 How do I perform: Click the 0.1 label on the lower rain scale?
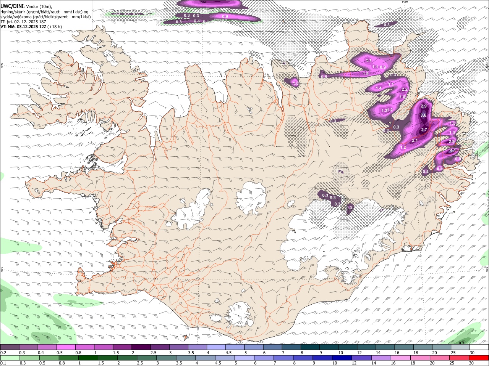(x=3, y=363)
